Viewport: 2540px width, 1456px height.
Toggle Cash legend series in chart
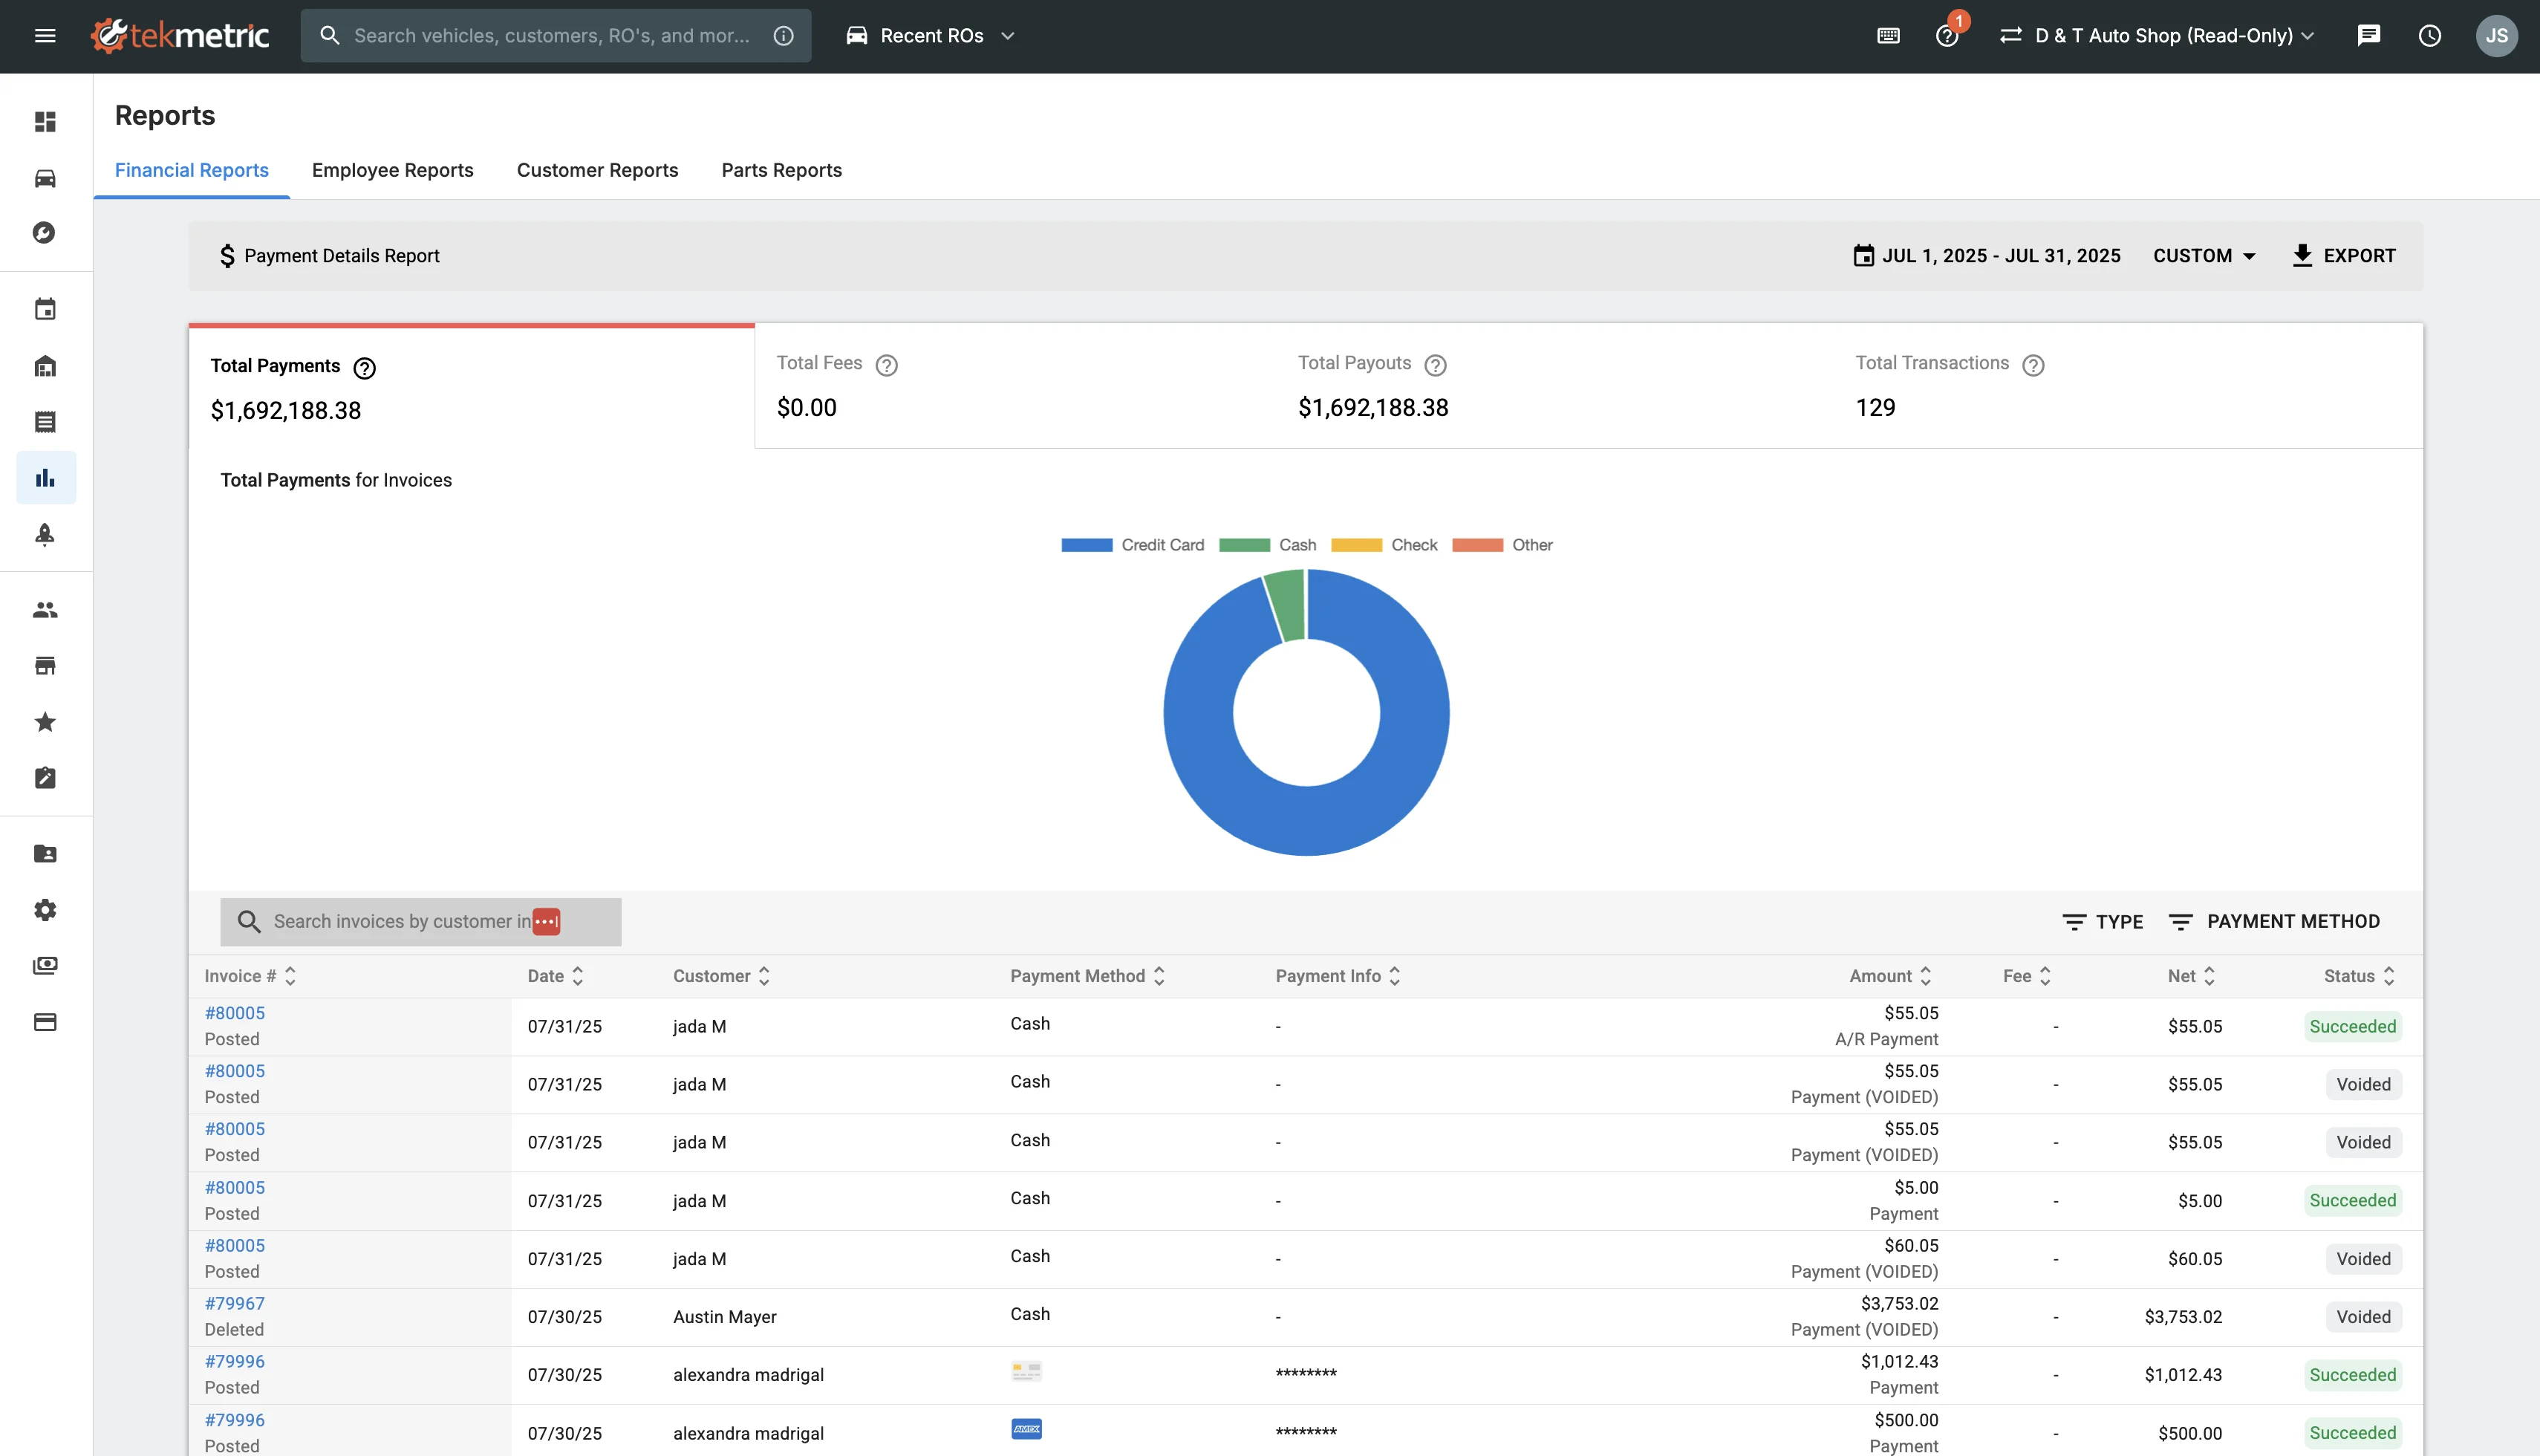pyautogui.click(x=1268, y=545)
